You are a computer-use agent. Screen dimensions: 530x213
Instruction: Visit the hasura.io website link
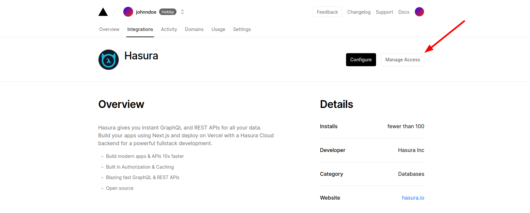pos(413,198)
